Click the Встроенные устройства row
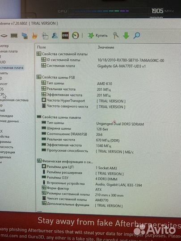 tap(92, 184)
